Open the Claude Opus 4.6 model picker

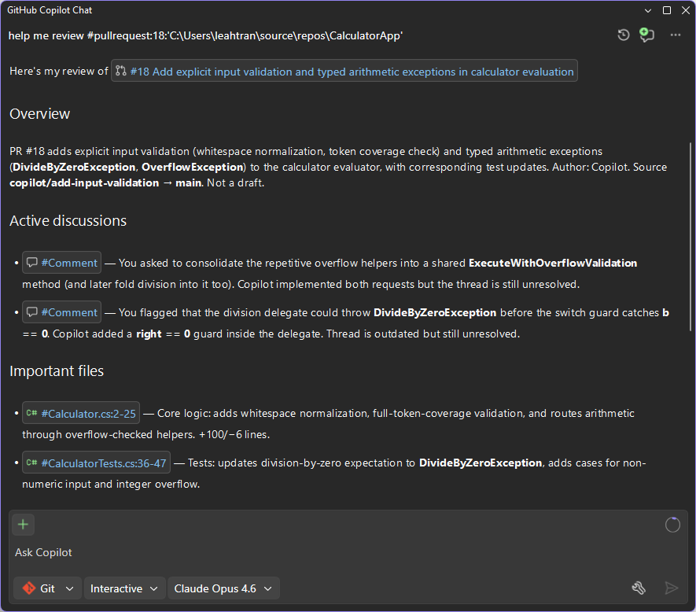pos(223,588)
